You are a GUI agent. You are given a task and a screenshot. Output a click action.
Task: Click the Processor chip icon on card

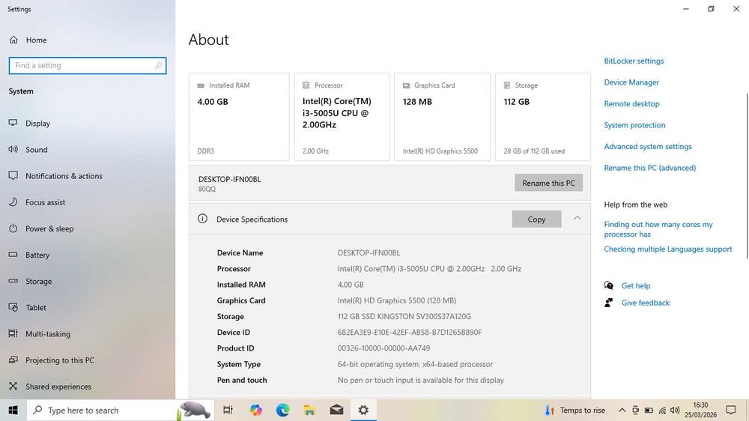pos(306,85)
